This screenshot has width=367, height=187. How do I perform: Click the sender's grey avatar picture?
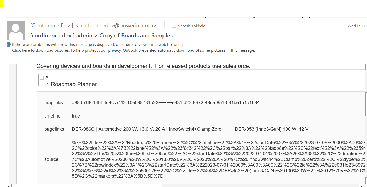[x=16, y=30]
